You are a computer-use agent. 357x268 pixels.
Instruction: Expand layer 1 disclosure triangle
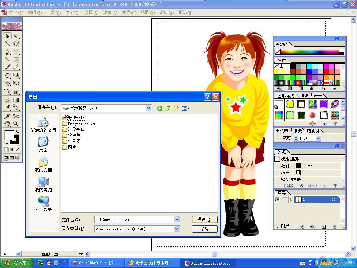291,200
